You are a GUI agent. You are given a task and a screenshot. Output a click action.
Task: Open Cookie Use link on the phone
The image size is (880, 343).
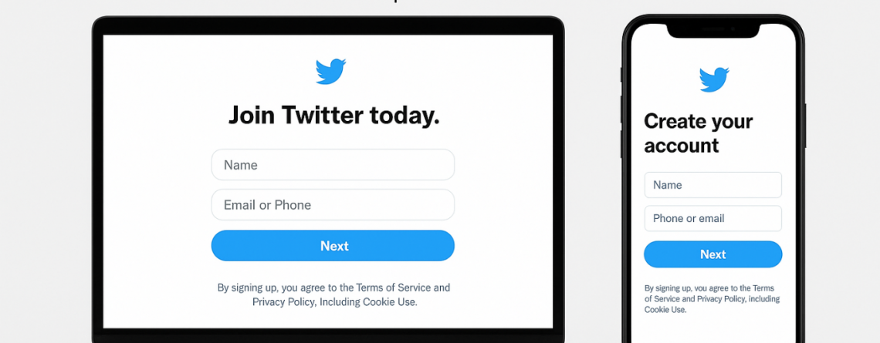(x=664, y=309)
